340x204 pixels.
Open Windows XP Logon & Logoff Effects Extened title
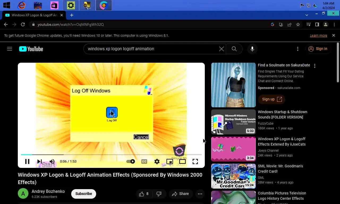[282, 142]
